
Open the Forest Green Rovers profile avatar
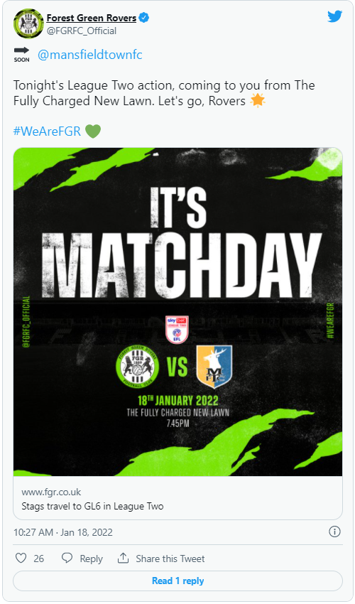[x=28, y=23]
